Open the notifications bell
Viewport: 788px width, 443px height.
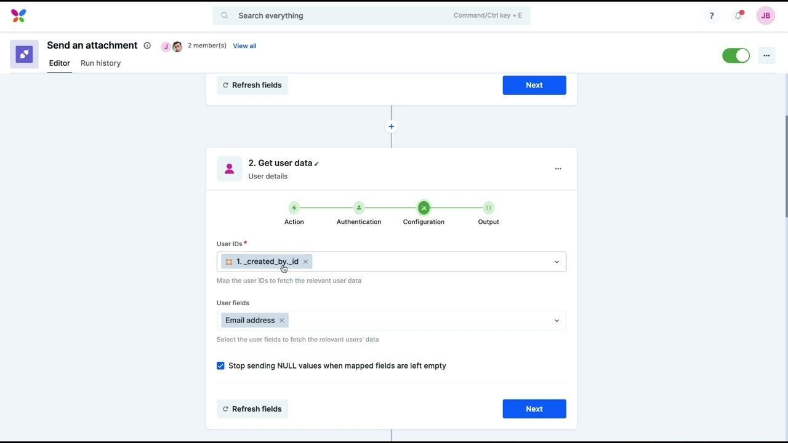[x=738, y=16]
